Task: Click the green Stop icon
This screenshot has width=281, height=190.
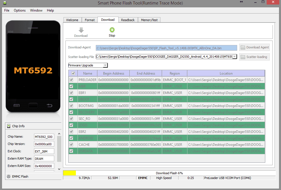Action: click(x=112, y=30)
